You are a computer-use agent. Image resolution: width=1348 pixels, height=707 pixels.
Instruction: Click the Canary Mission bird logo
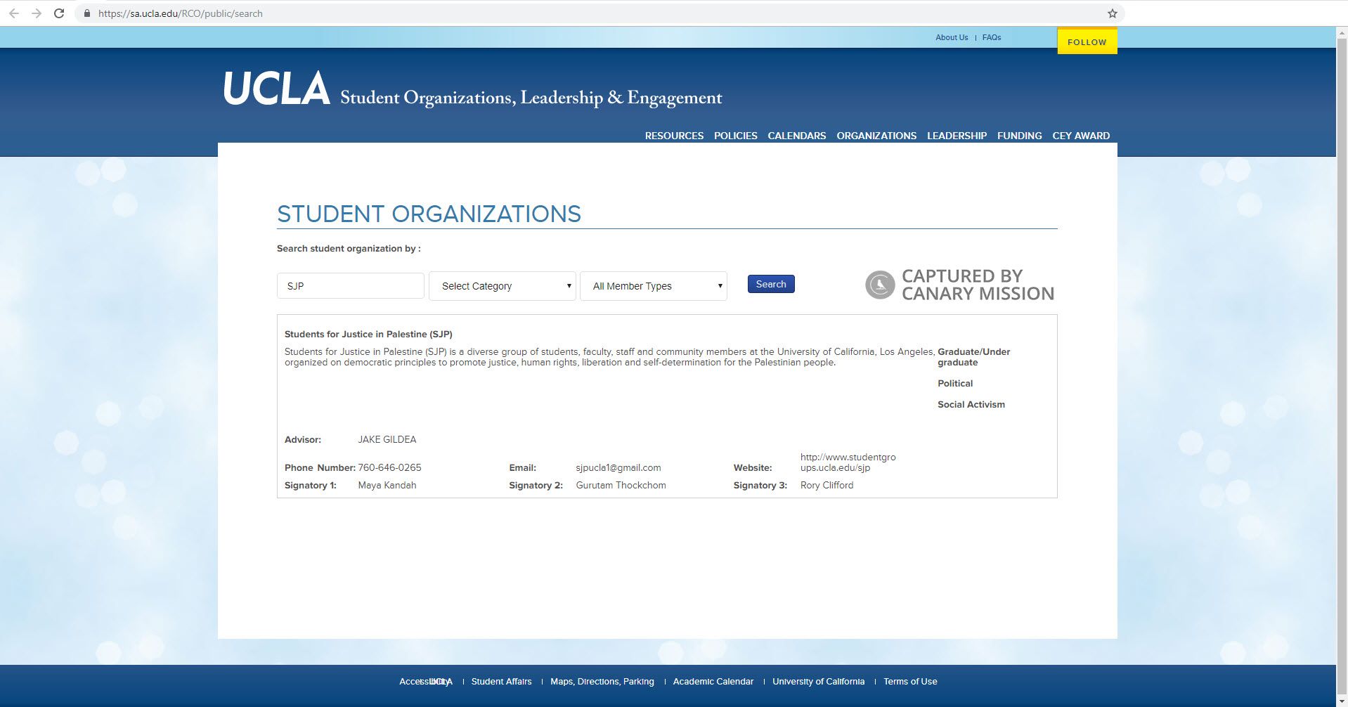(x=880, y=285)
